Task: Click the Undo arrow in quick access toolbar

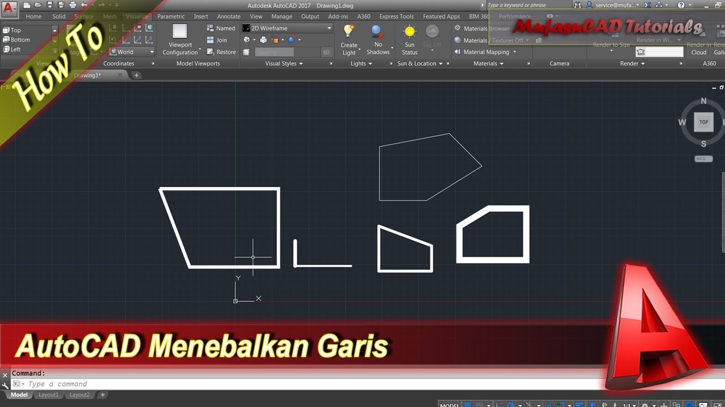Action: pos(84,5)
